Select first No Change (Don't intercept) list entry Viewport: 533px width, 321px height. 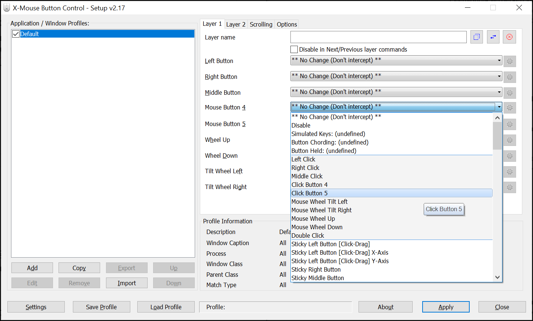(392, 117)
